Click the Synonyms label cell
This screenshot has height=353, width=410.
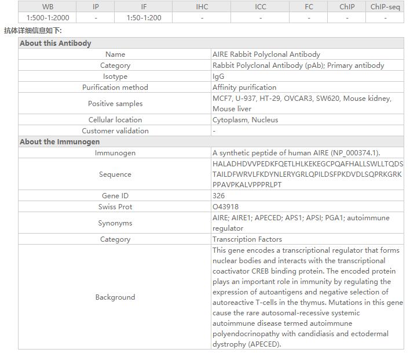[x=115, y=223]
